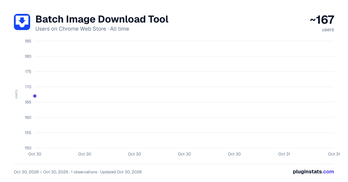Click the "160" y-axis label
348x182 pixels.
click(x=28, y=118)
